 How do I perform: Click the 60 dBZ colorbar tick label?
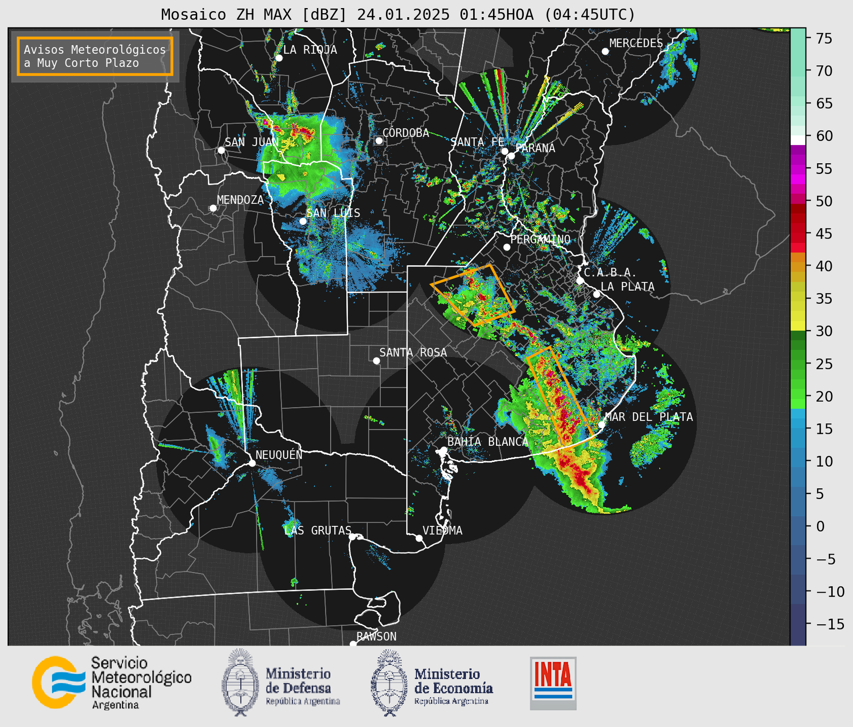pyautogui.click(x=824, y=136)
